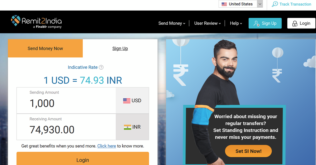Click the Sending Amount input field
The height and width of the screenshot is (165, 316).
point(66,100)
